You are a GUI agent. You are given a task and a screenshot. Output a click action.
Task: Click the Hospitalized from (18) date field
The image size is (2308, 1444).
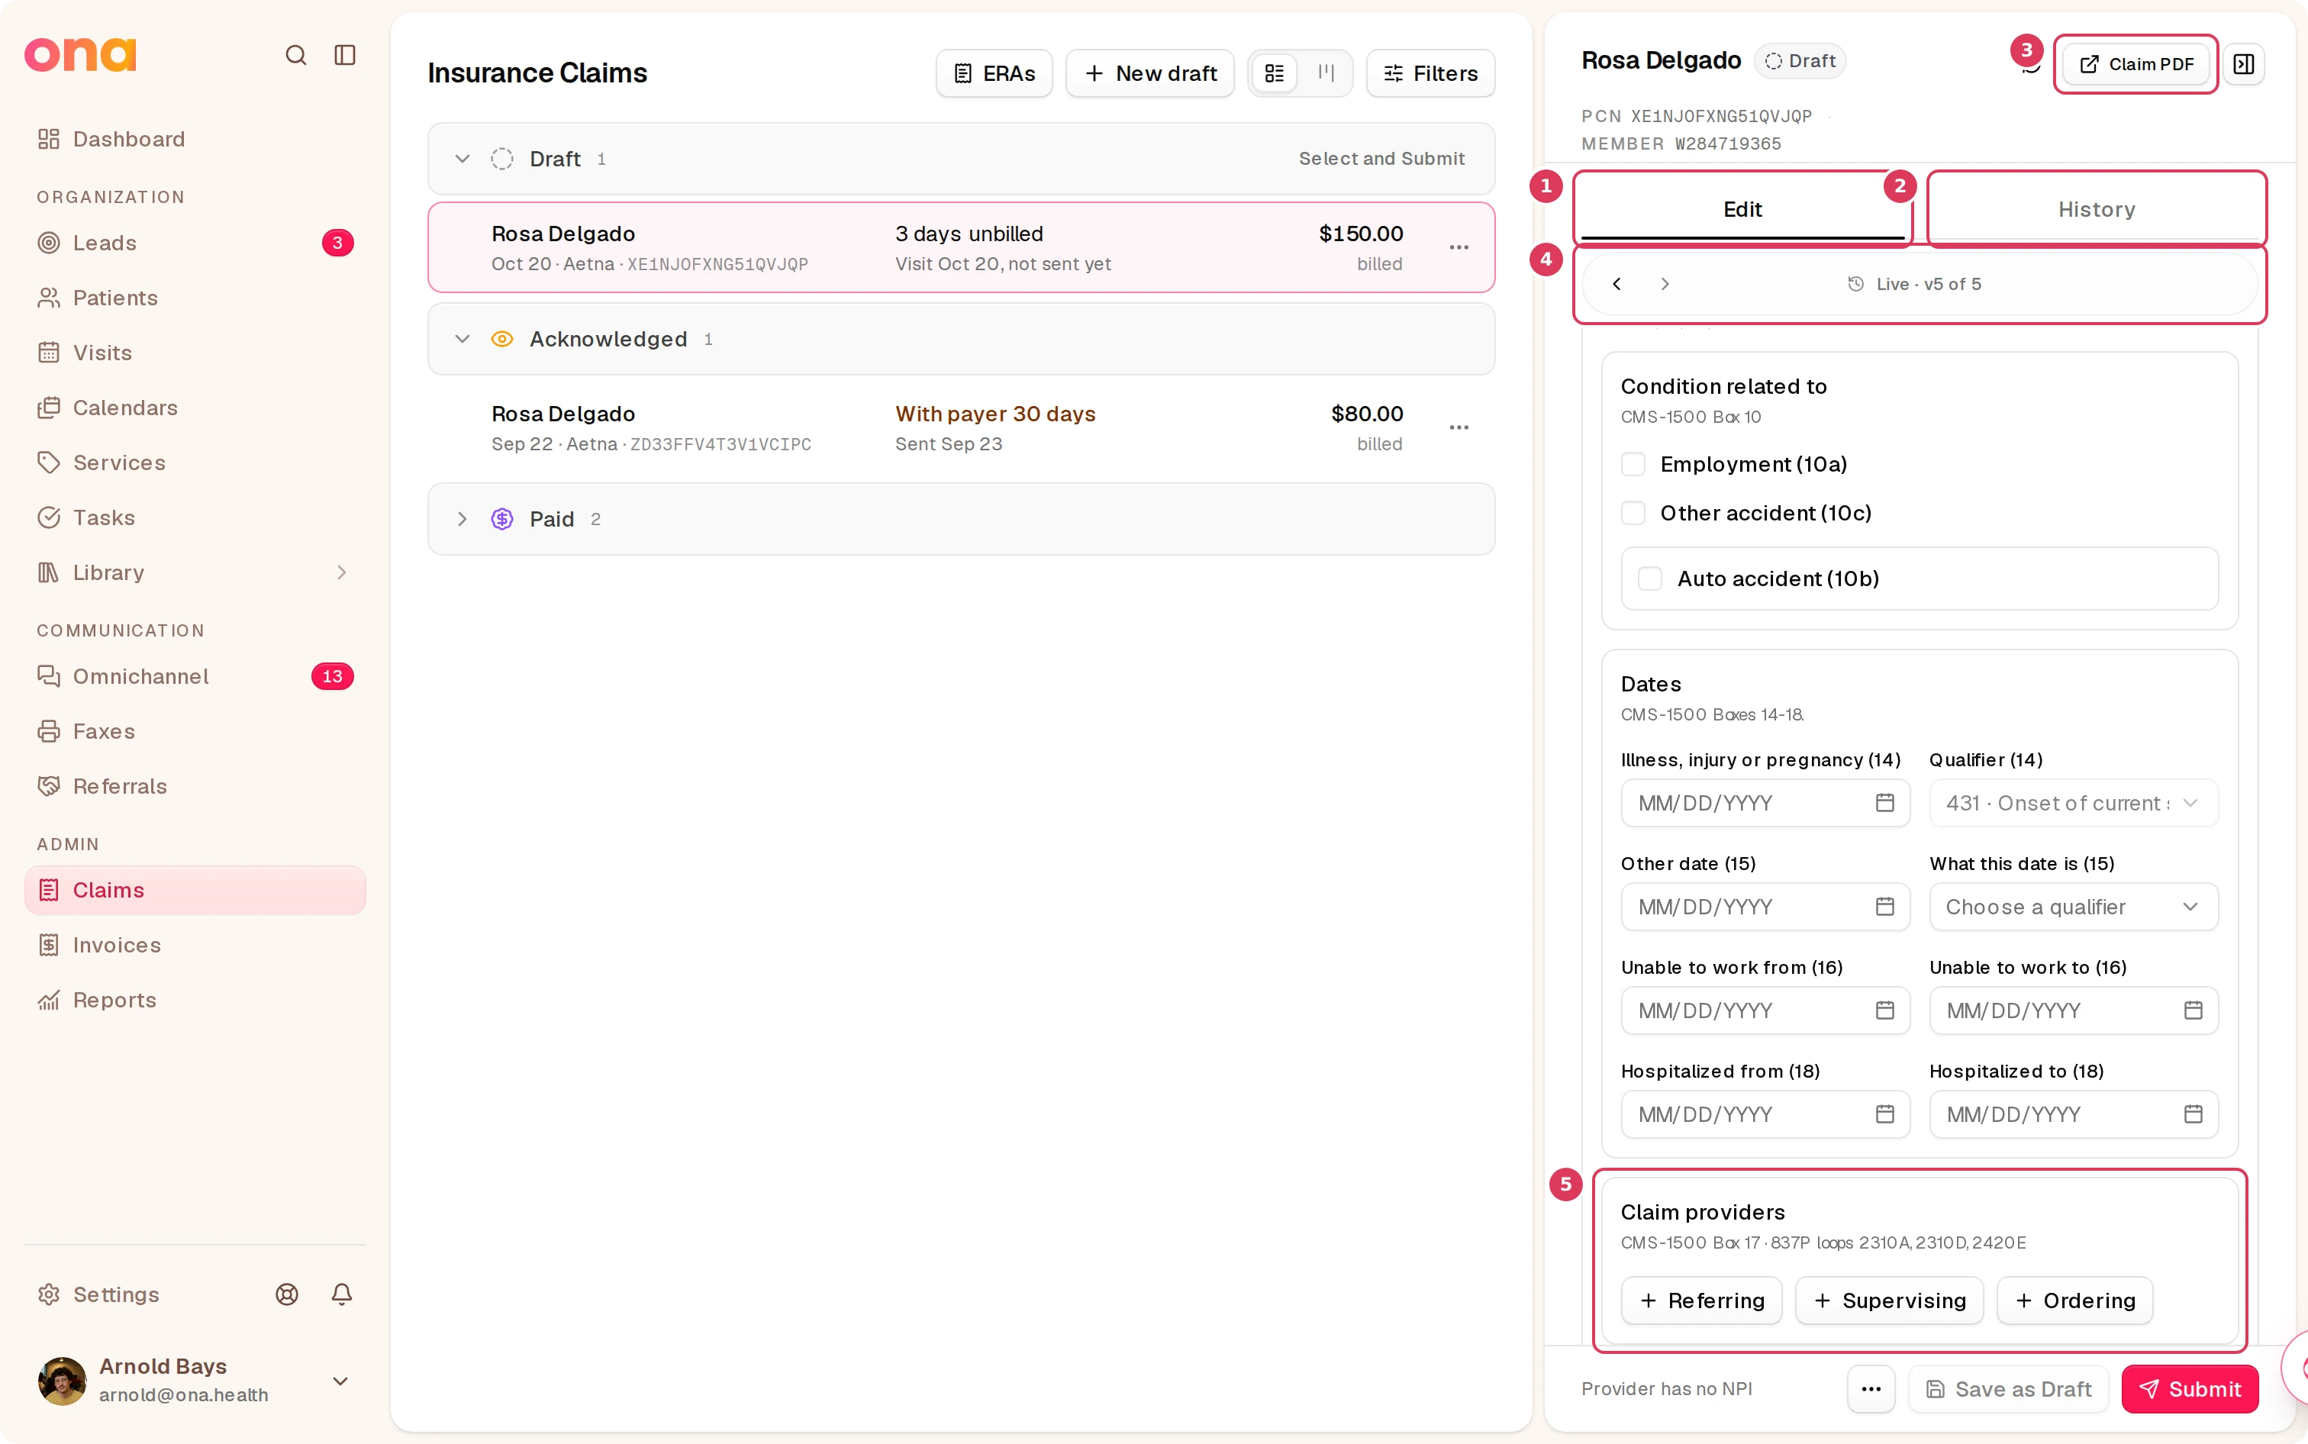click(x=1765, y=1114)
